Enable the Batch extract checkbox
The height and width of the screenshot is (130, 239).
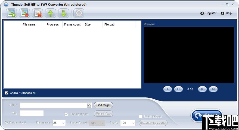tap(141, 116)
